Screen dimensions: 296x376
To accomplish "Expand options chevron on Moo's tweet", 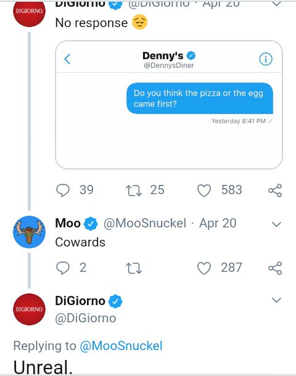I will (x=276, y=224).
